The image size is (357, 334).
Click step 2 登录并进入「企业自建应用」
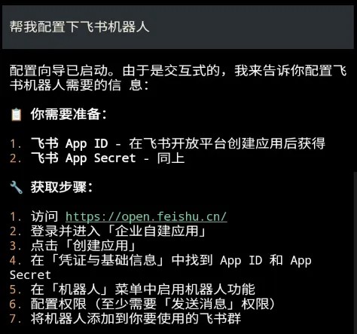(x=108, y=231)
